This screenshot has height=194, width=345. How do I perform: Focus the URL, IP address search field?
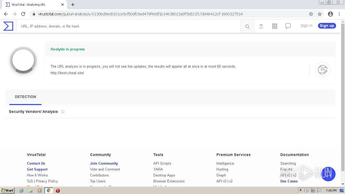click(x=128, y=26)
